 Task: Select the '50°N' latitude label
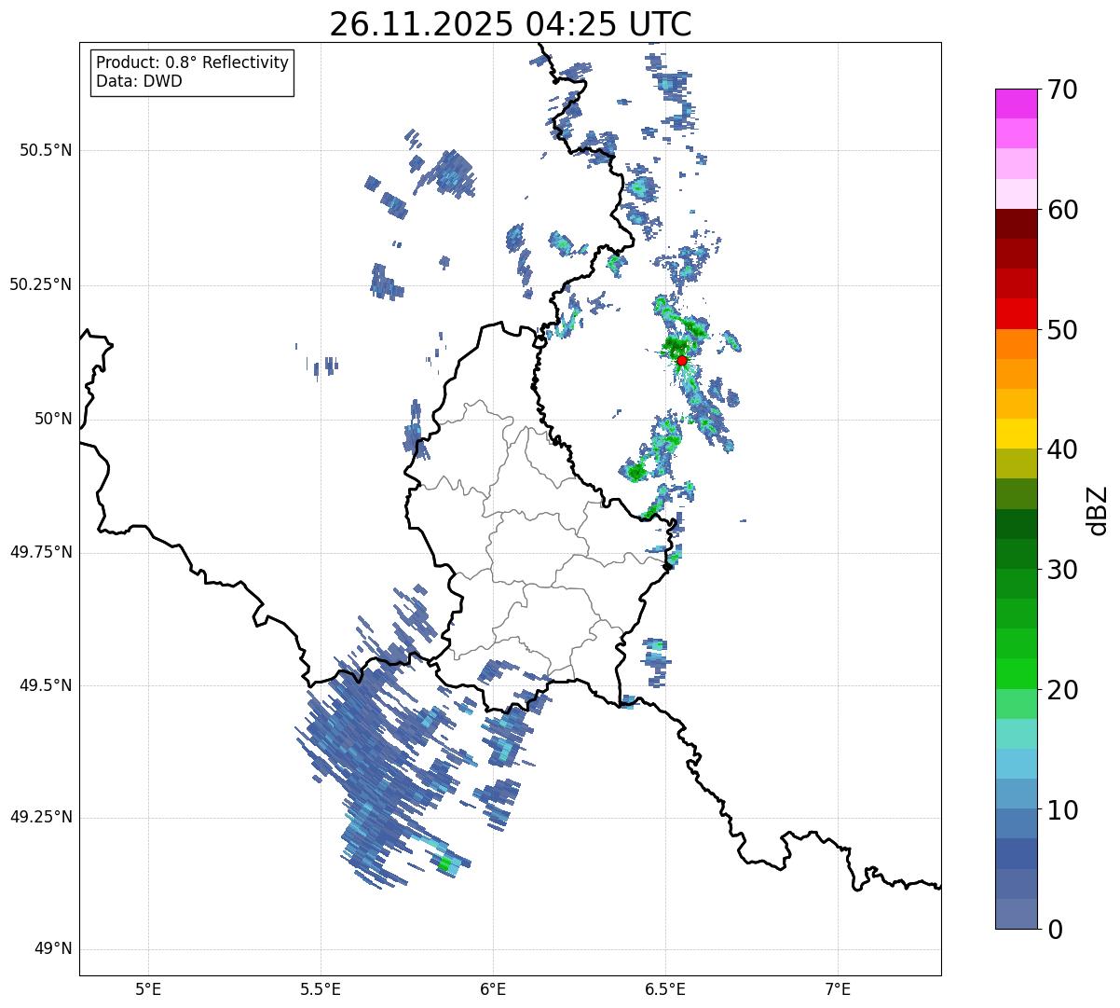53,419
